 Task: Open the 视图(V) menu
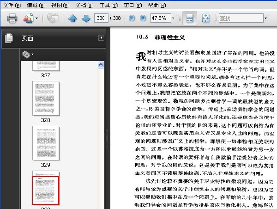pyautogui.click(x=60, y=5)
